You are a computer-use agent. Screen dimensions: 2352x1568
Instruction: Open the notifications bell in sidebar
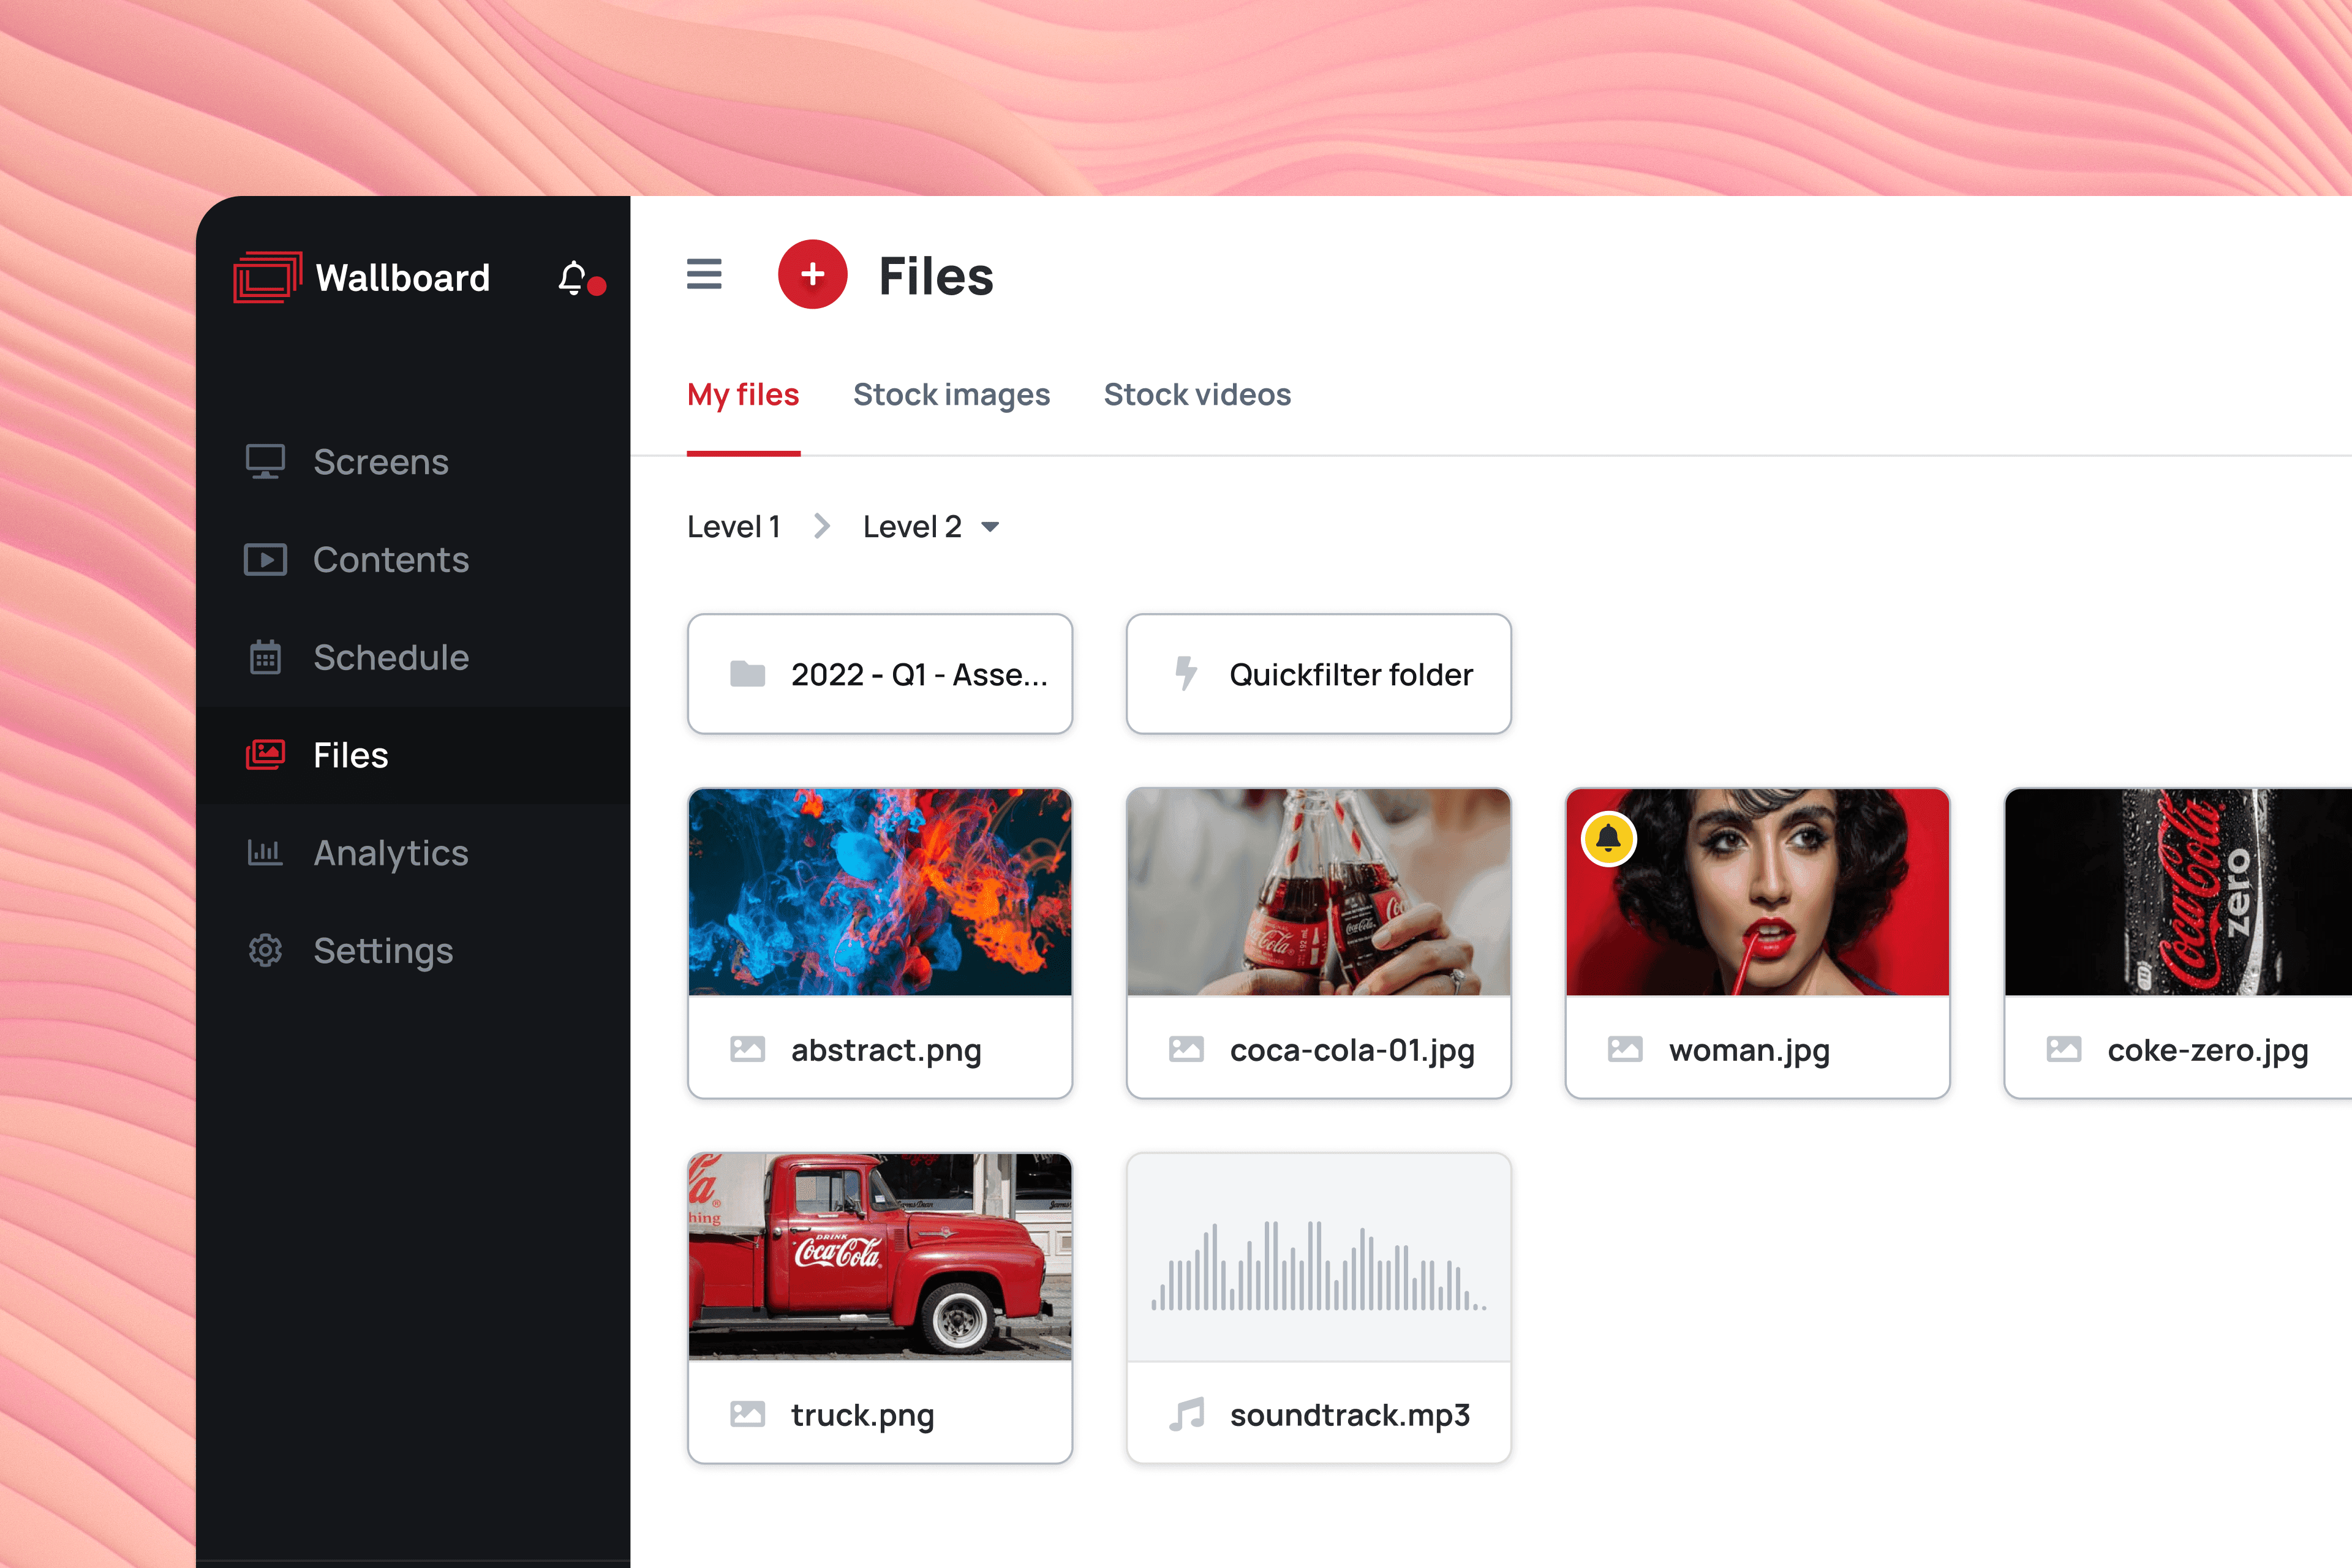(x=573, y=278)
